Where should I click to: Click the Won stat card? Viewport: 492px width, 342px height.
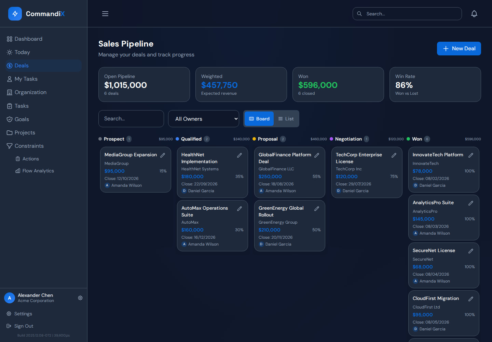tap(338, 84)
